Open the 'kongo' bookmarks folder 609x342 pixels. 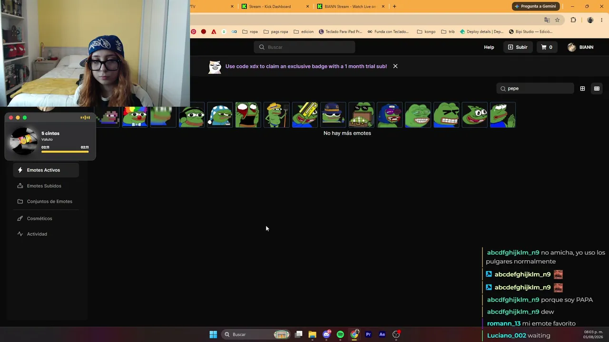(x=426, y=32)
